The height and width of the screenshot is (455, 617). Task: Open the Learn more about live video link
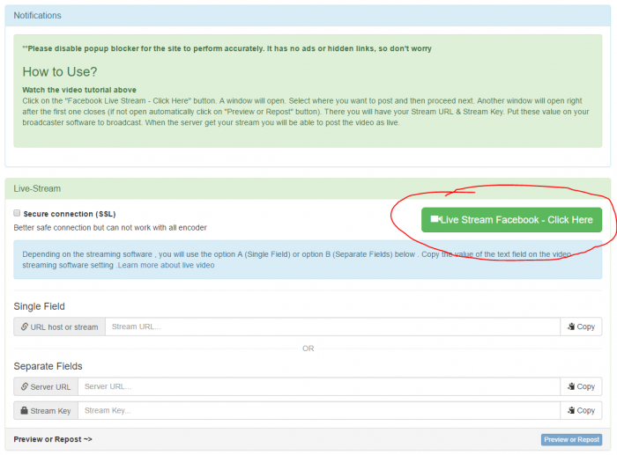tap(166, 265)
